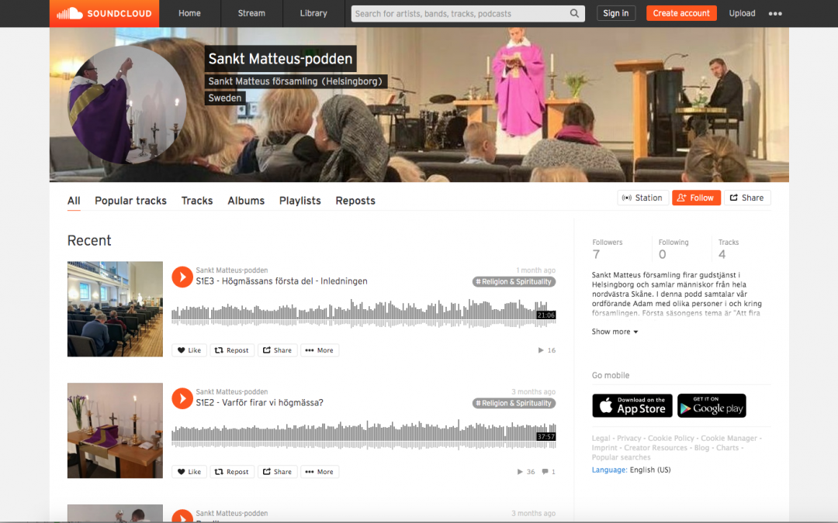Share the profile with Share button

tap(747, 198)
